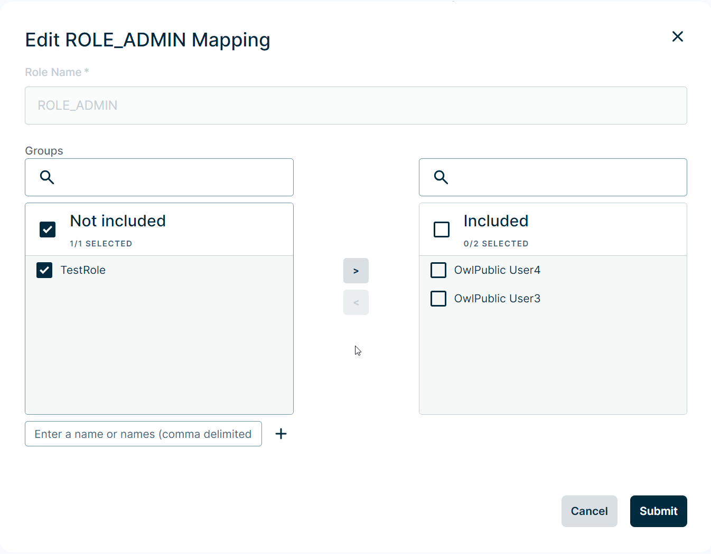Click the plus icon to add names
The height and width of the screenshot is (554, 711).
coord(281,434)
